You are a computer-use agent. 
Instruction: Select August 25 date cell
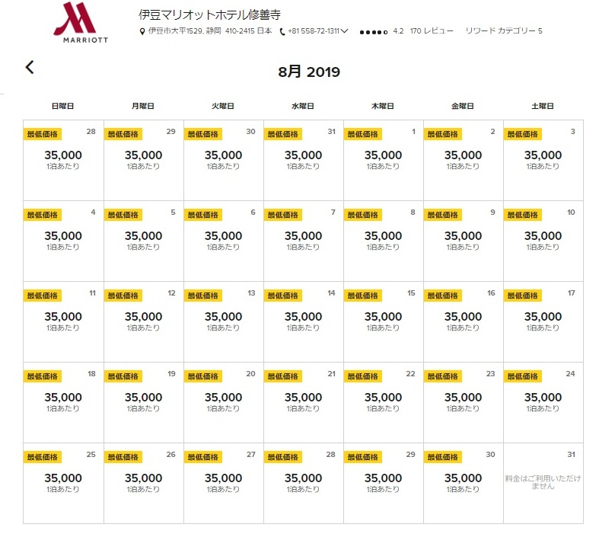pos(63,484)
